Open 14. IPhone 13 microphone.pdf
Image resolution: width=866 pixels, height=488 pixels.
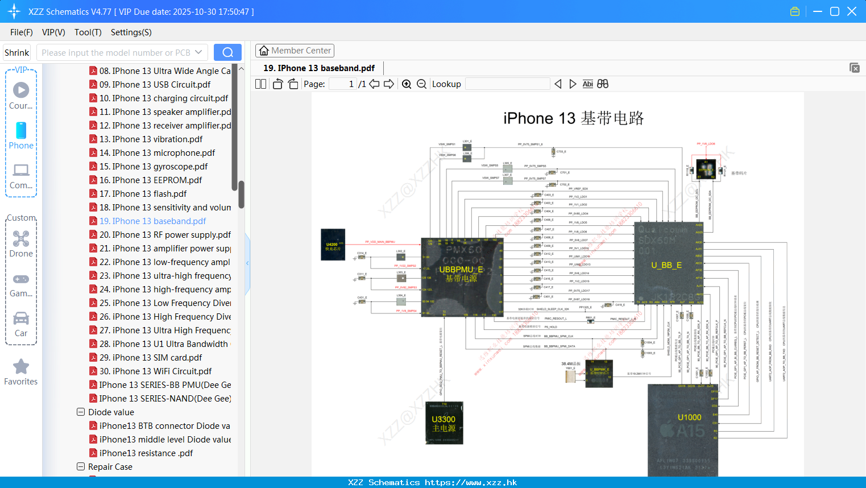click(152, 153)
